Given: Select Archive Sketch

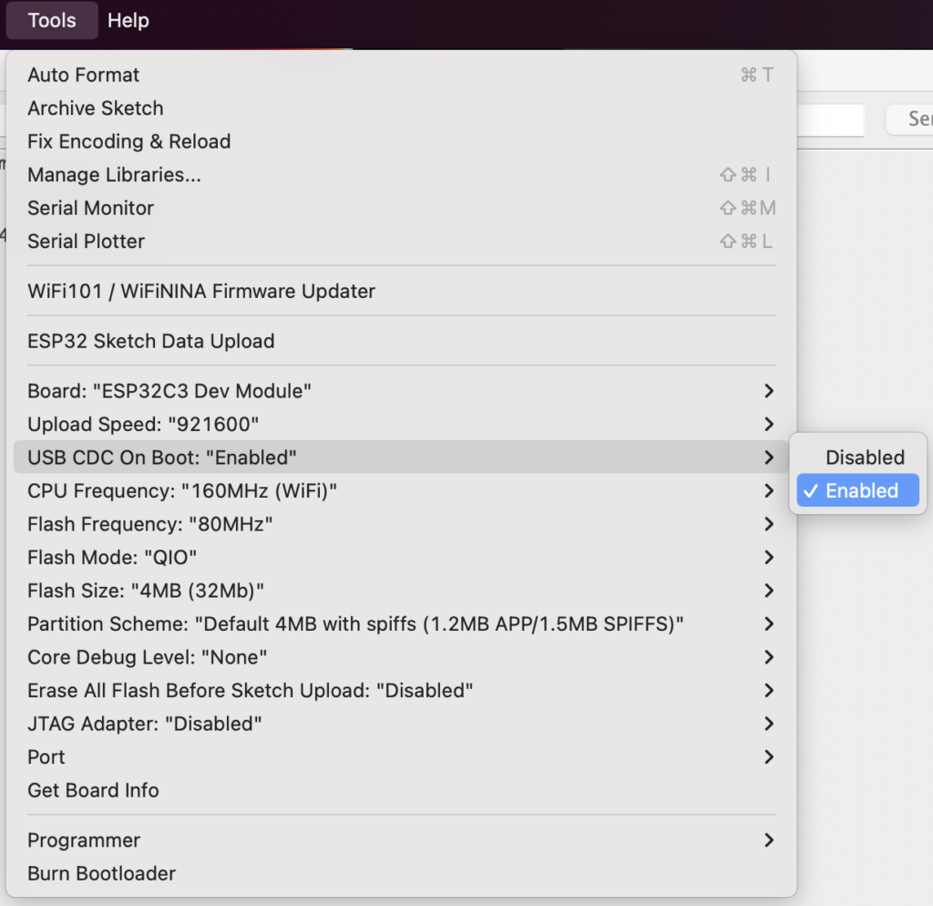Looking at the screenshot, I should (401, 108).
